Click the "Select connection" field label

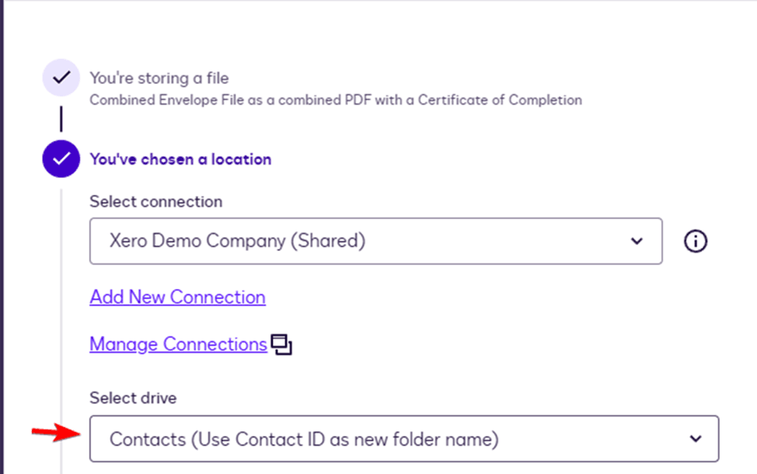[x=155, y=202]
